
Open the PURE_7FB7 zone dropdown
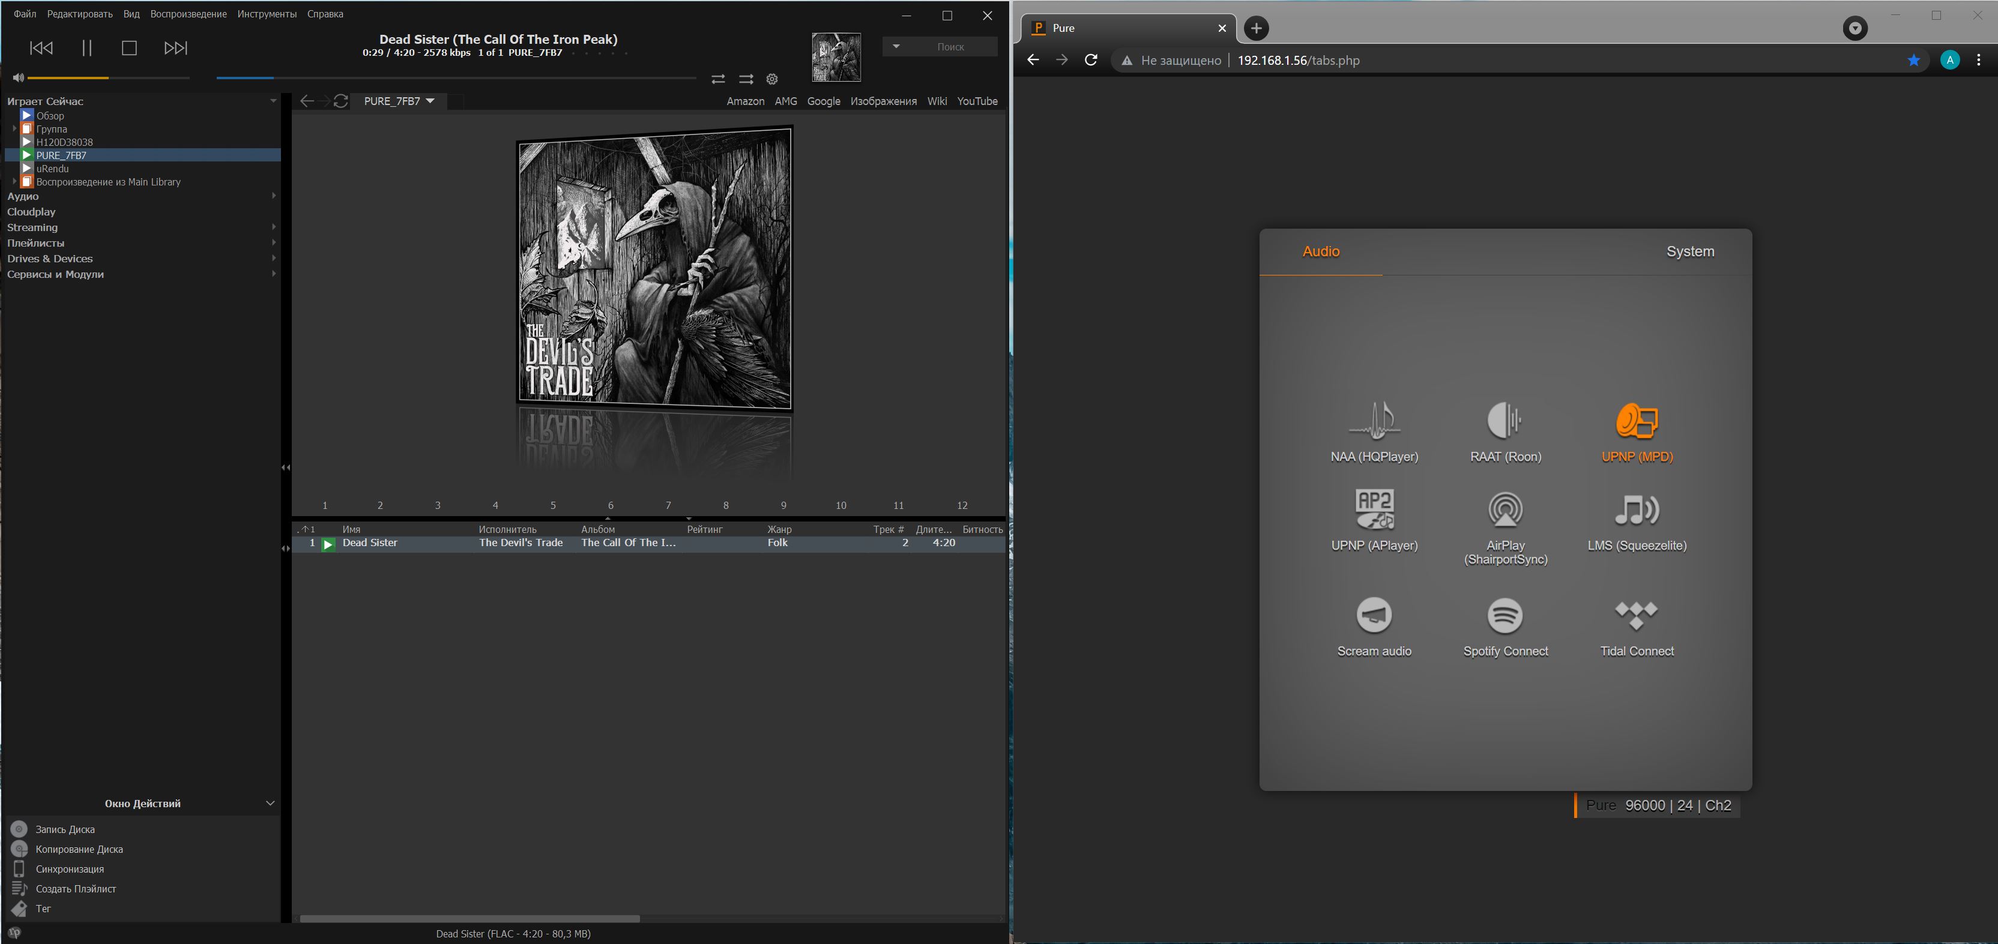pyautogui.click(x=399, y=101)
